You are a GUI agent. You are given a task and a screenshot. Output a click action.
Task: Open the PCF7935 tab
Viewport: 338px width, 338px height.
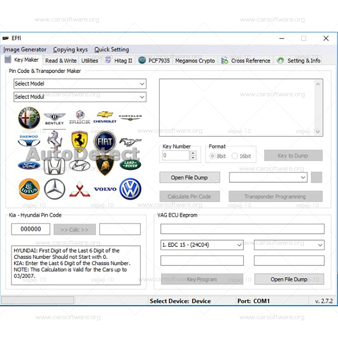point(154,61)
